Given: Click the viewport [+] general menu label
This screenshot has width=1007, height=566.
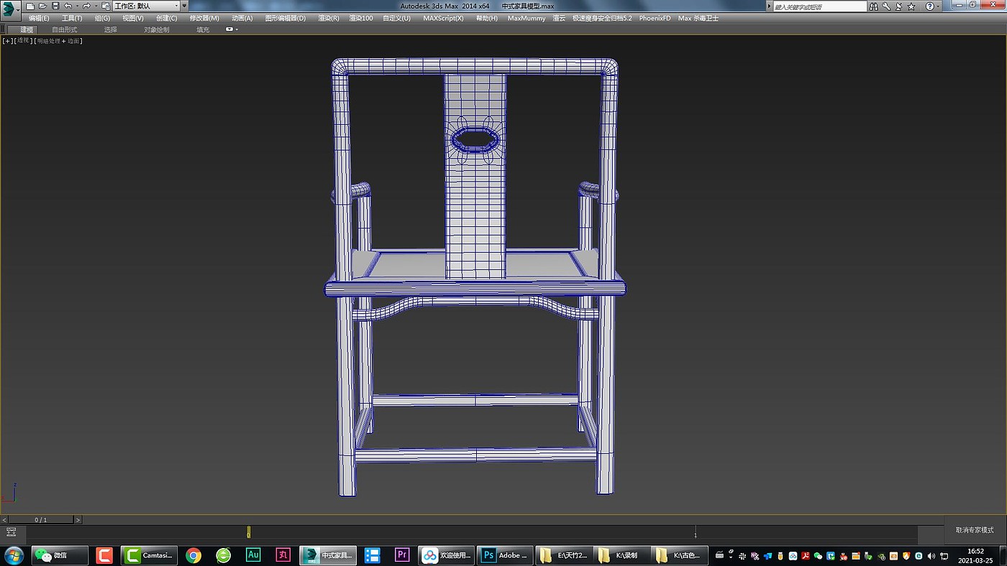Looking at the screenshot, I should (8, 41).
